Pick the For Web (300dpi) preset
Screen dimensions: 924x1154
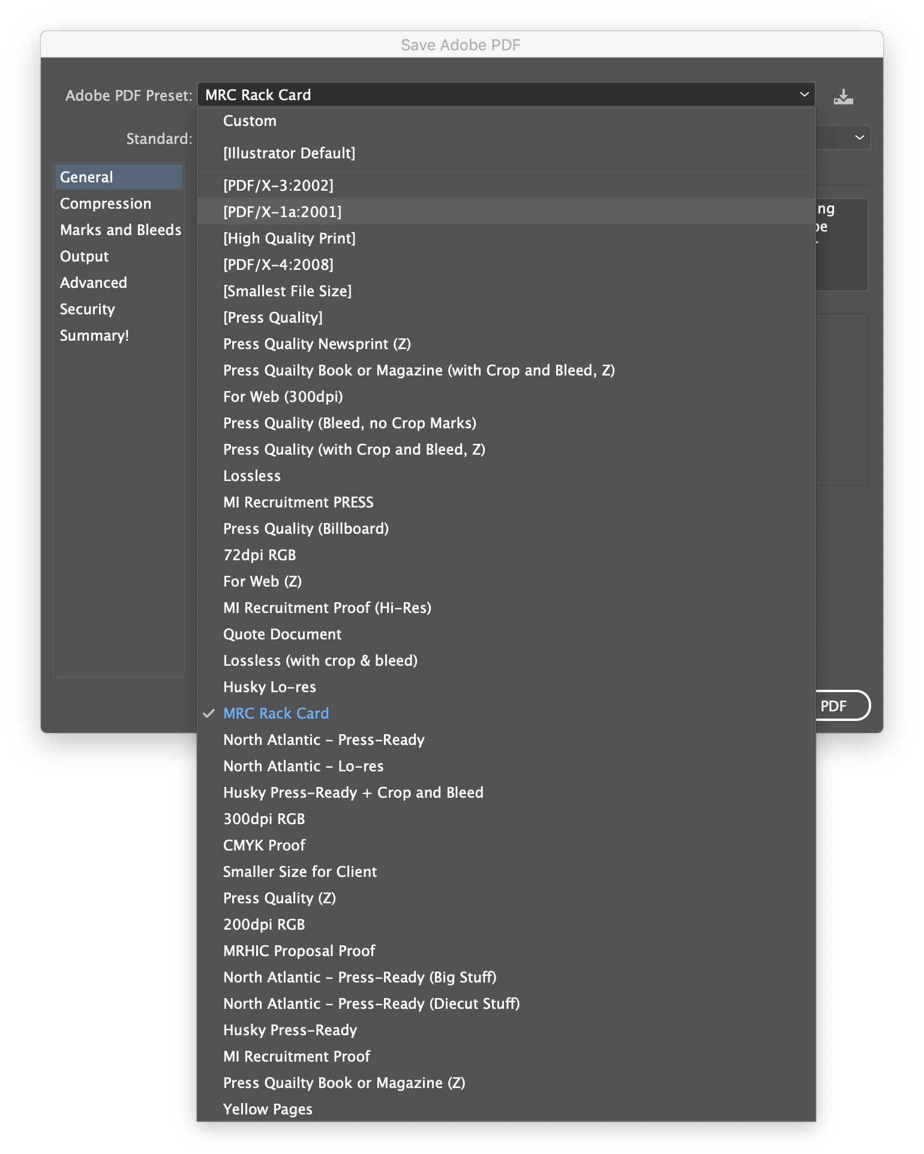coord(506,396)
